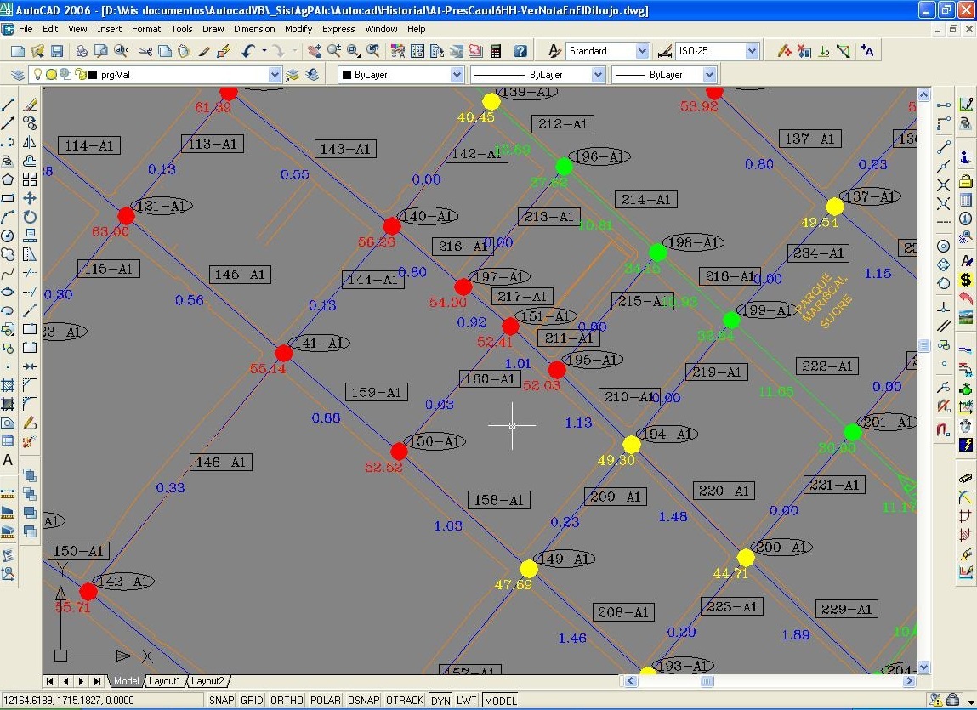Toggle SNAP mode in status bar
Viewport: 977px width, 710px height.
221,701
